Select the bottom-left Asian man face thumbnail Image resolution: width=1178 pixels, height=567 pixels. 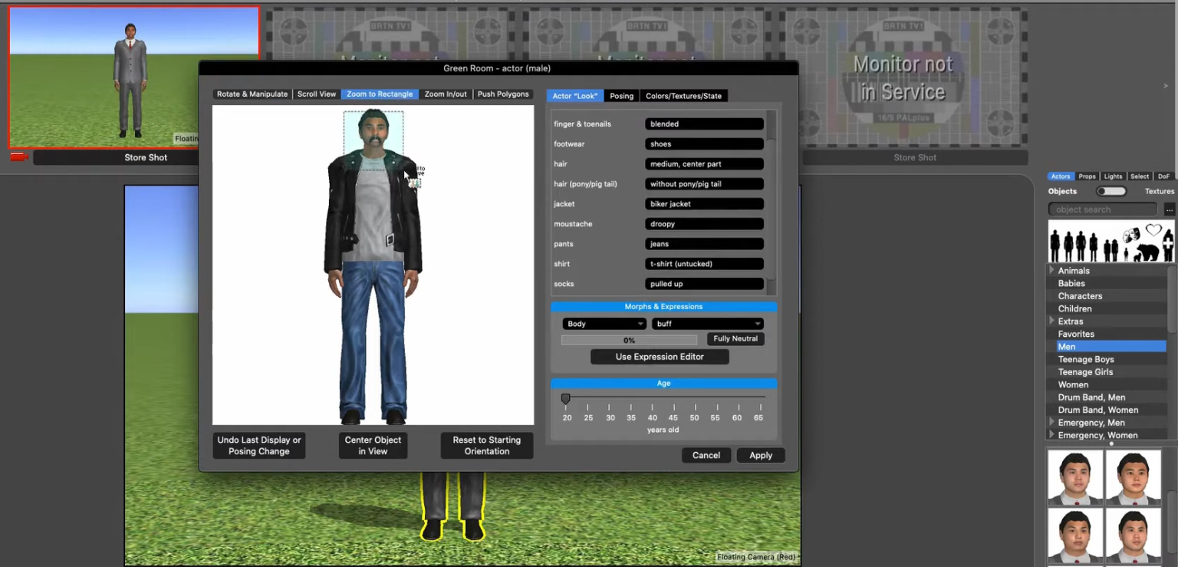(x=1074, y=534)
